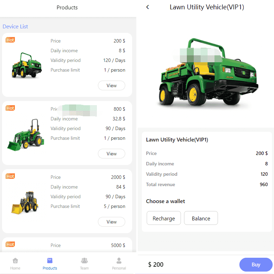Open the Home tab icon
The width and height of the screenshot is (274, 274).
15,261
